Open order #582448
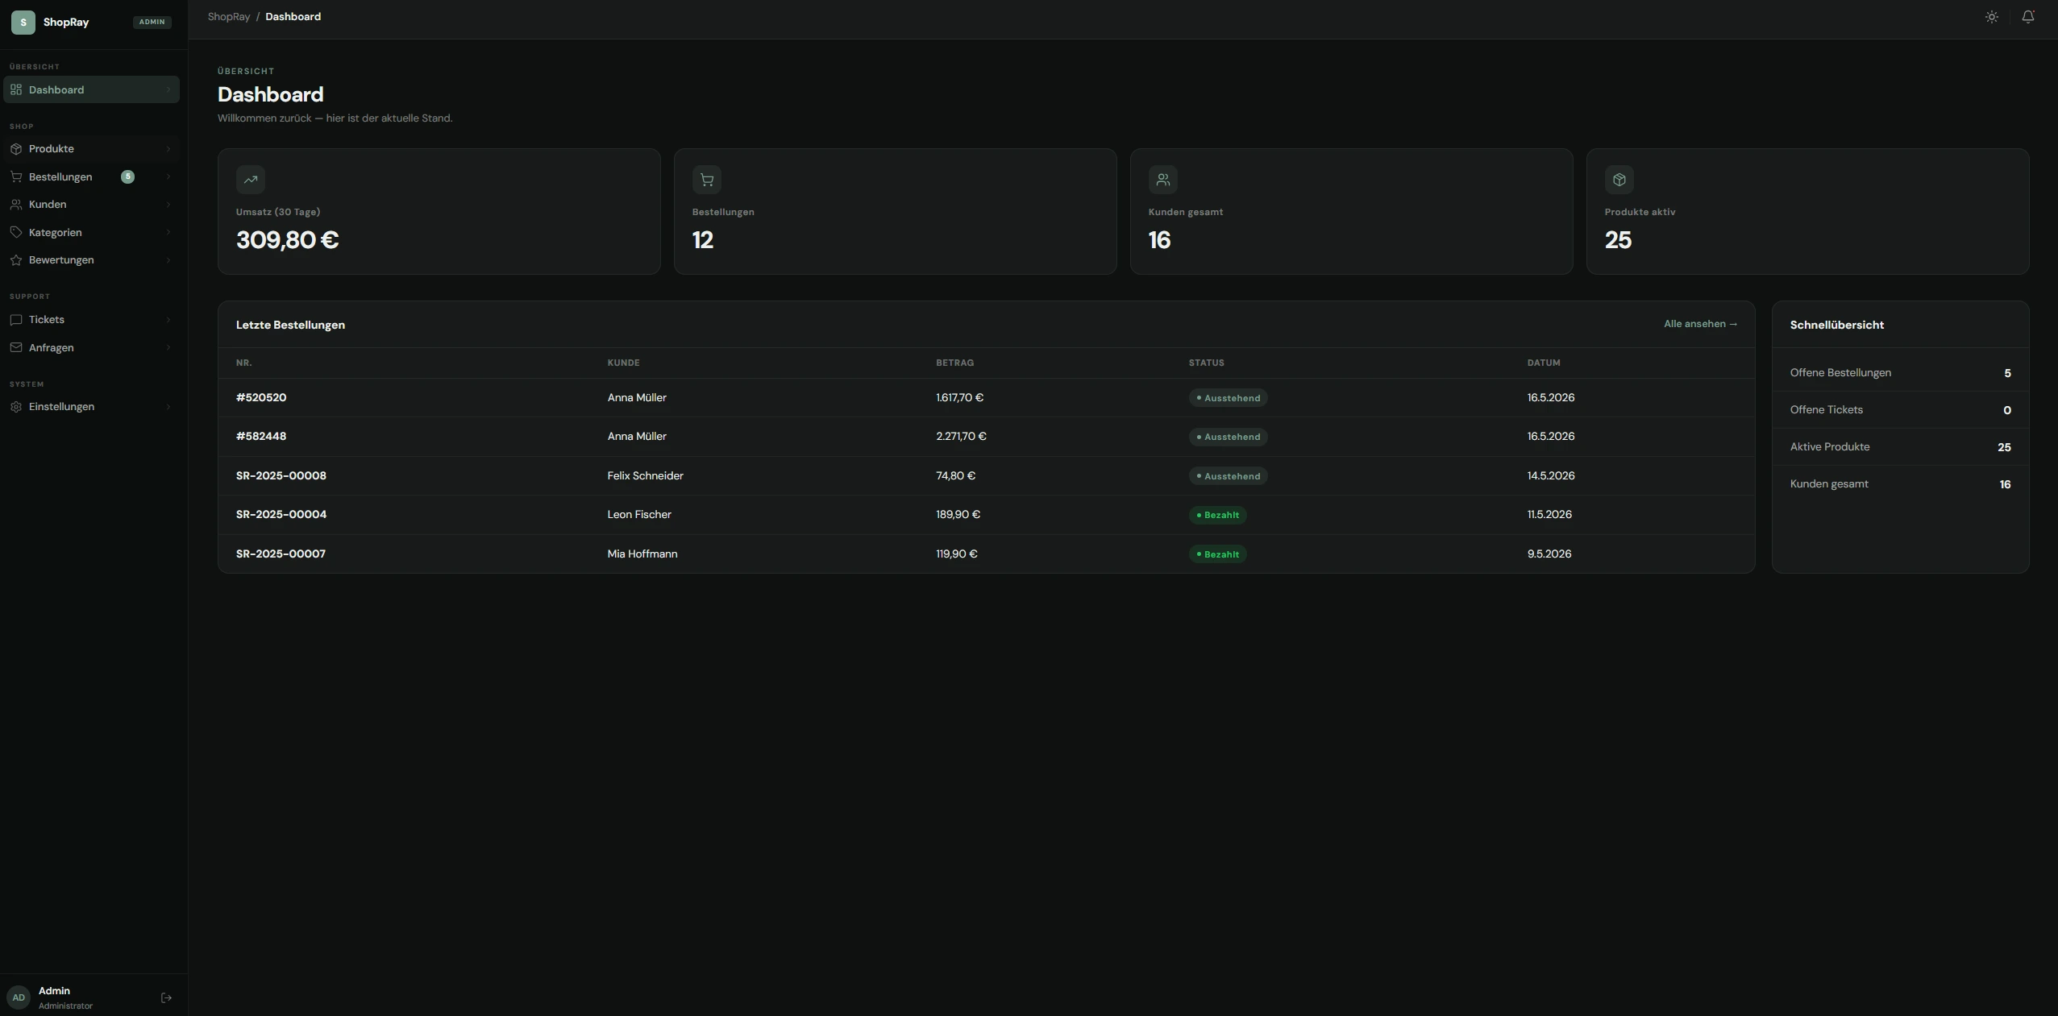Screen dimensions: 2058x1016 point(261,436)
